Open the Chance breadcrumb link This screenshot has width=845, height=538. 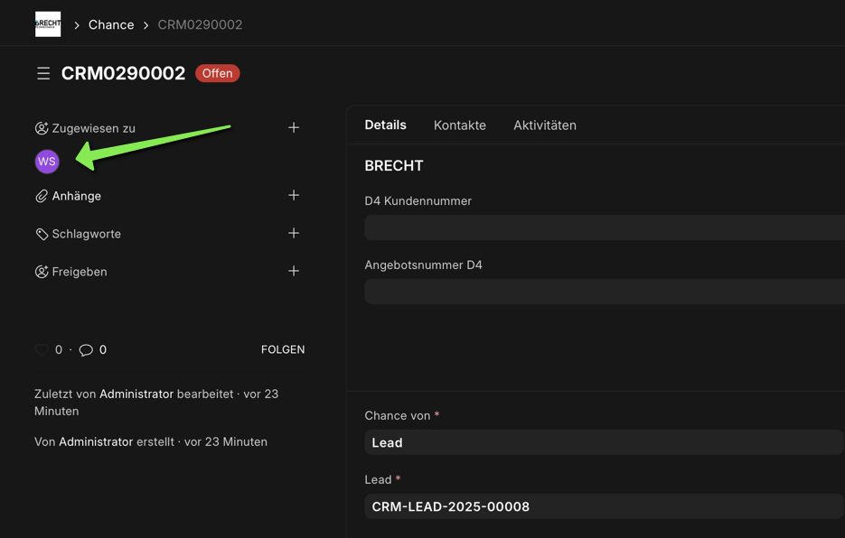(111, 24)
